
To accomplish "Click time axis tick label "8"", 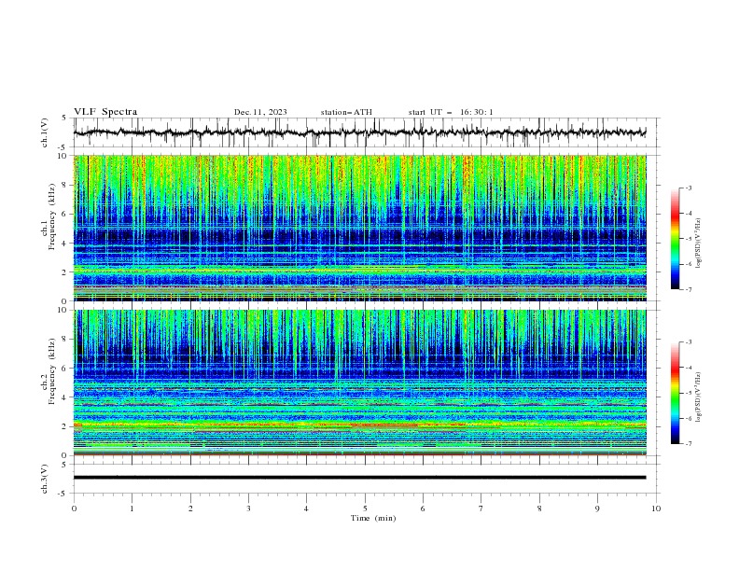I will (539, 508).
